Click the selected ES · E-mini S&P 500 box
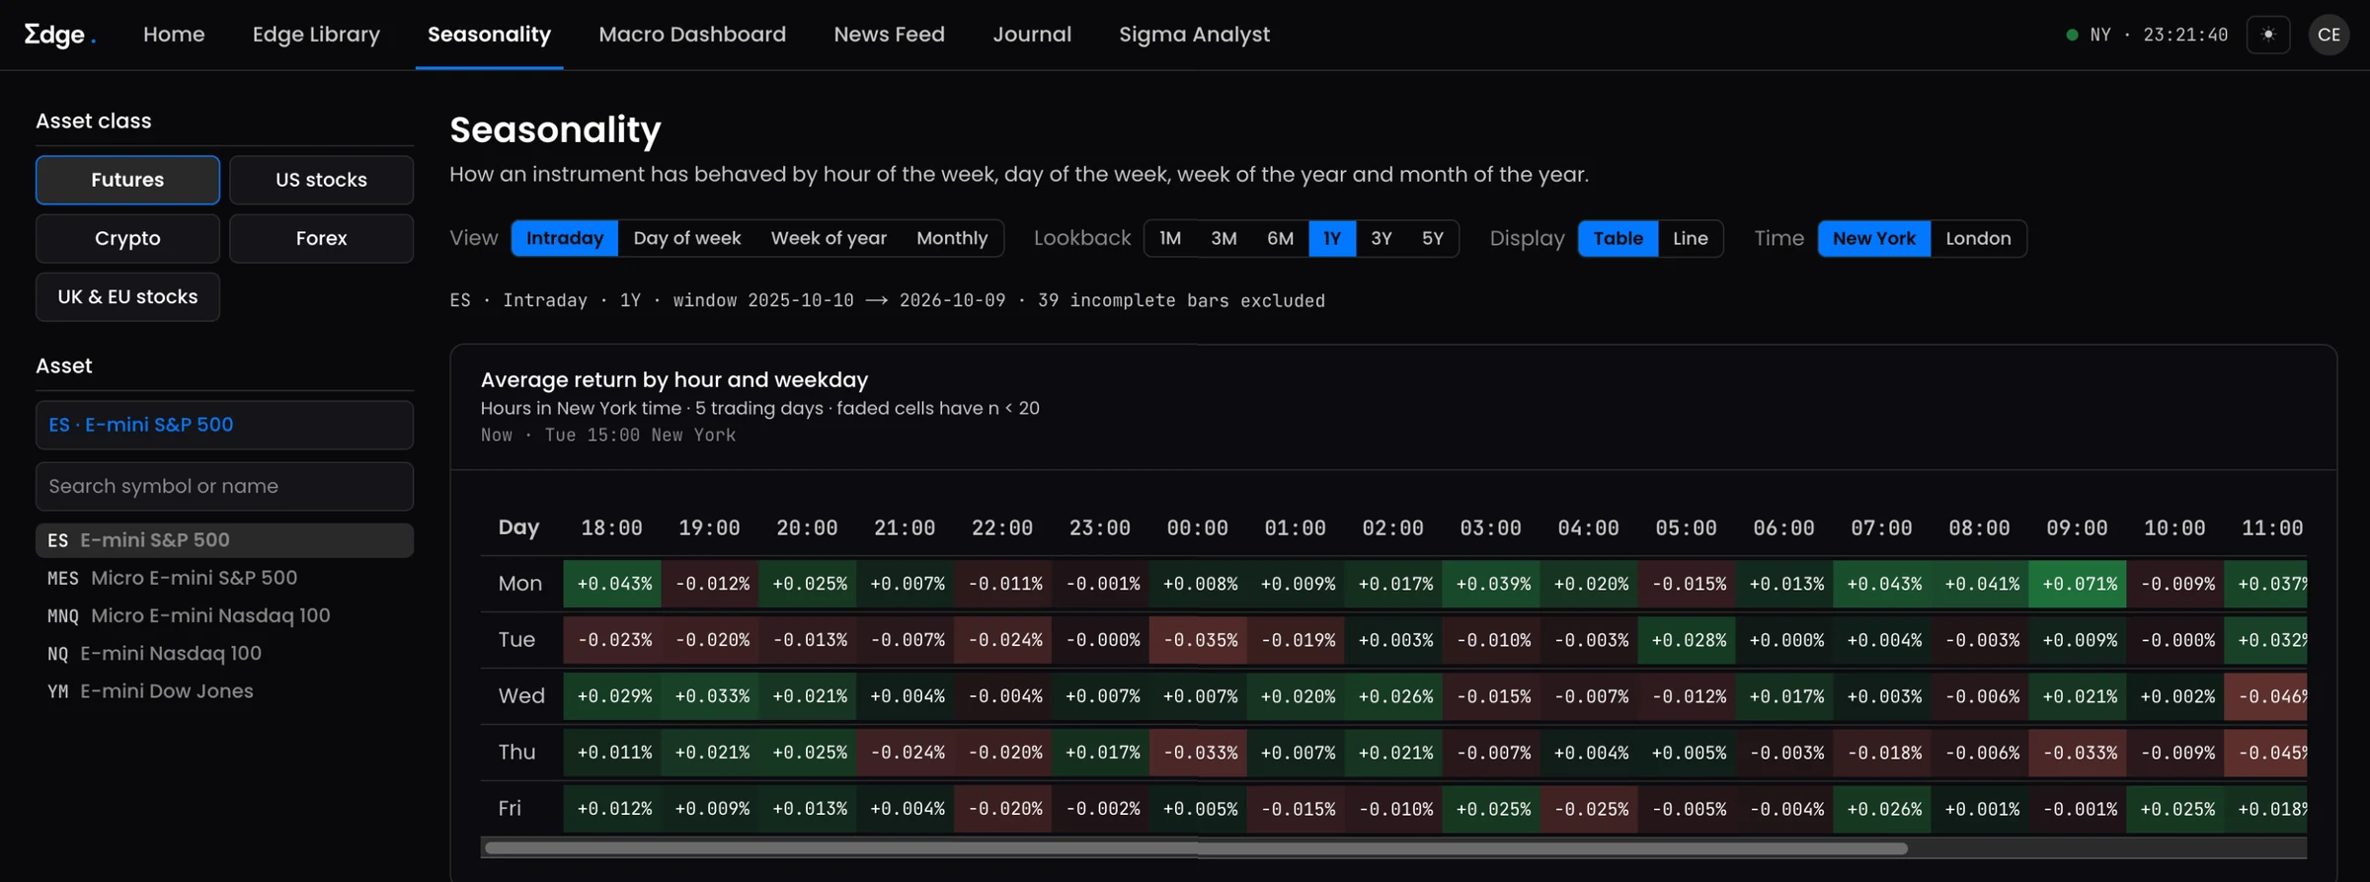 224,425
